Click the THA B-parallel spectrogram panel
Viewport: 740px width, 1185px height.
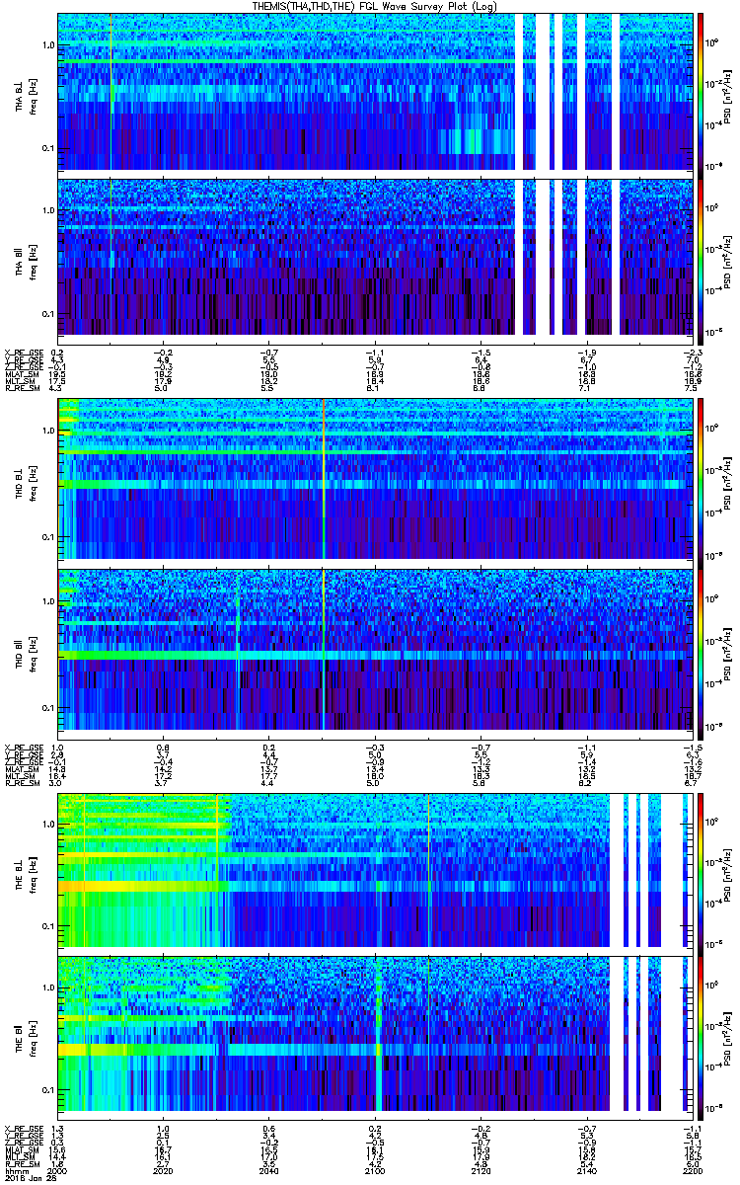pos(375,256)
